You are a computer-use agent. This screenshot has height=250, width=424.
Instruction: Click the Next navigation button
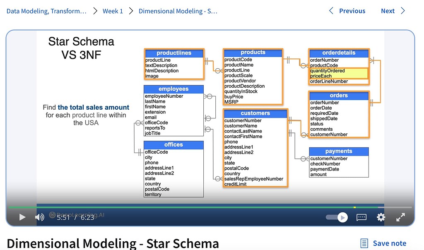point(388,11)
